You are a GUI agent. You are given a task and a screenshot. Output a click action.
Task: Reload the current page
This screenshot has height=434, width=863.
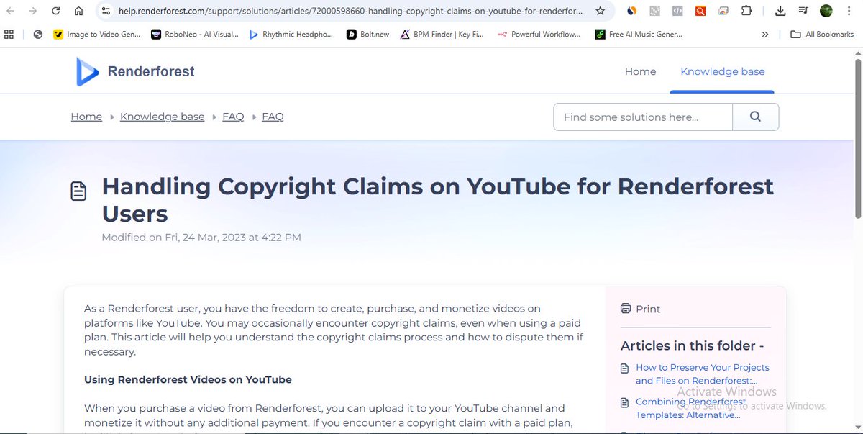[56, 11]
